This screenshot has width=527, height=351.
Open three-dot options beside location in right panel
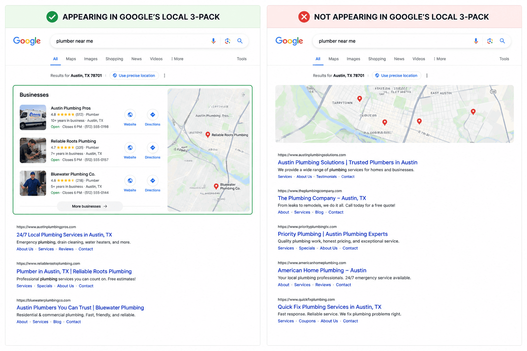point(427,76)
